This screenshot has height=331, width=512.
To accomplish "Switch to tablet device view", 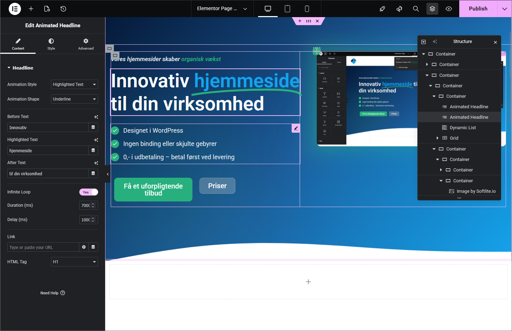I will (287, 9).
